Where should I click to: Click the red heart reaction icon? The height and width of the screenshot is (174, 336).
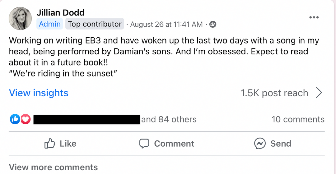[26, 119]
